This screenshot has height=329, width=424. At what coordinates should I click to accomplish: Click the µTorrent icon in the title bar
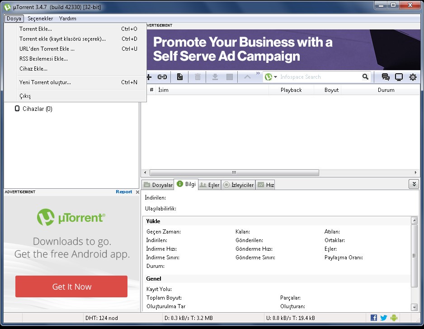7,7
